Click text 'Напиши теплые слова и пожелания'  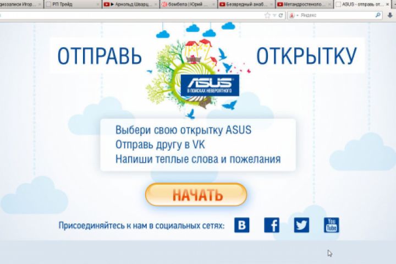point(198,159)
